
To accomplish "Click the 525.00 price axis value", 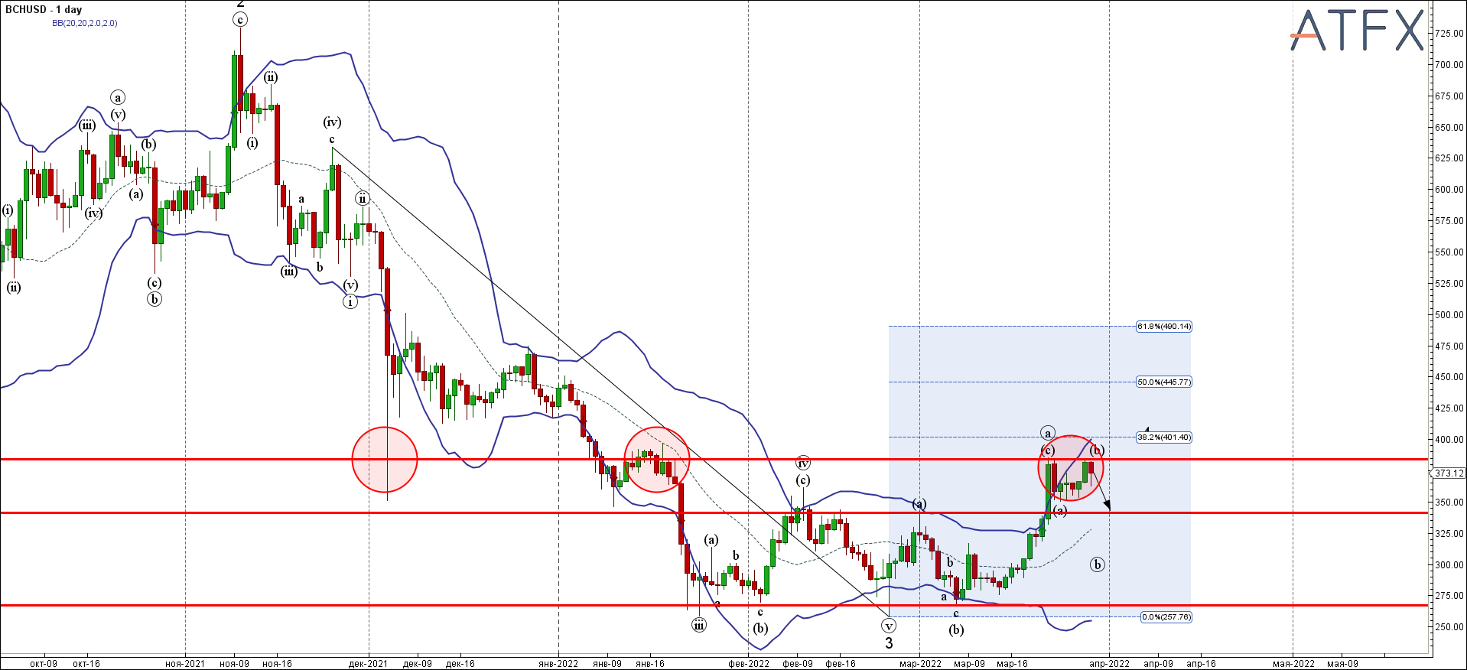I will (1449, 284).
